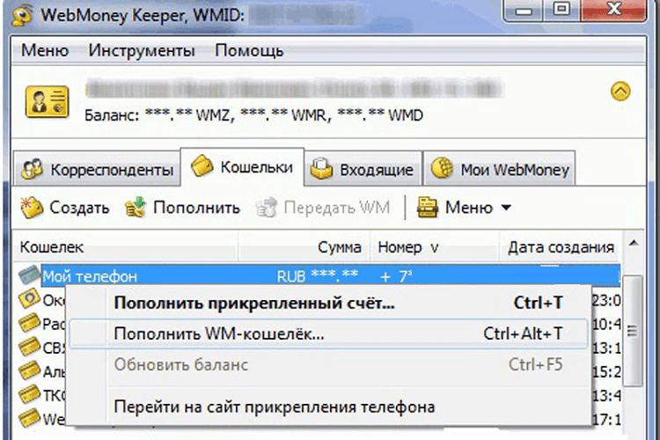Click the user passport card icon
This screenshot has width=660, height=440.
click(x=48, y=101)
